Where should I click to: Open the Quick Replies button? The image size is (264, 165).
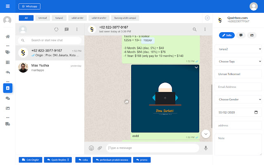coord(58,160)
